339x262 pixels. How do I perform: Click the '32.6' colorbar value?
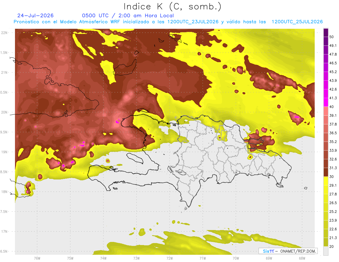333,159
